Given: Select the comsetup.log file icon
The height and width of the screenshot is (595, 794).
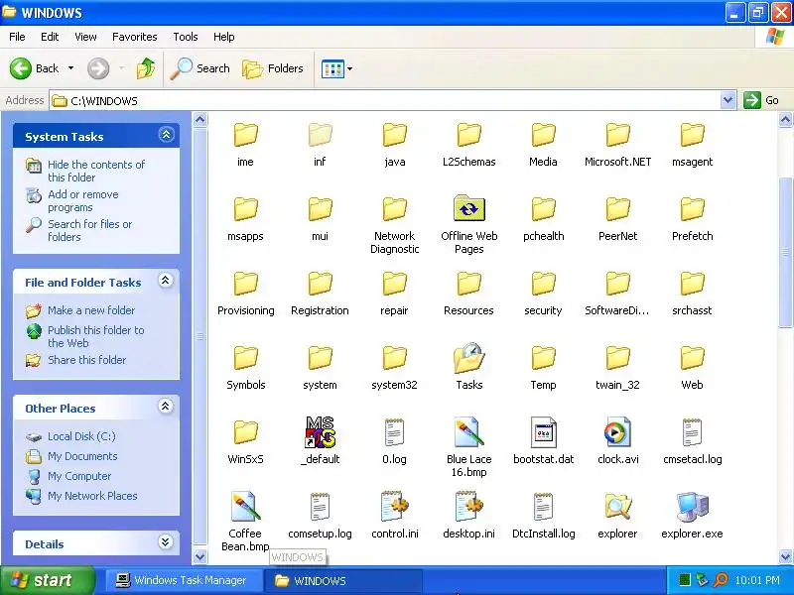Looking at the screenshot, I should point(320,507).
